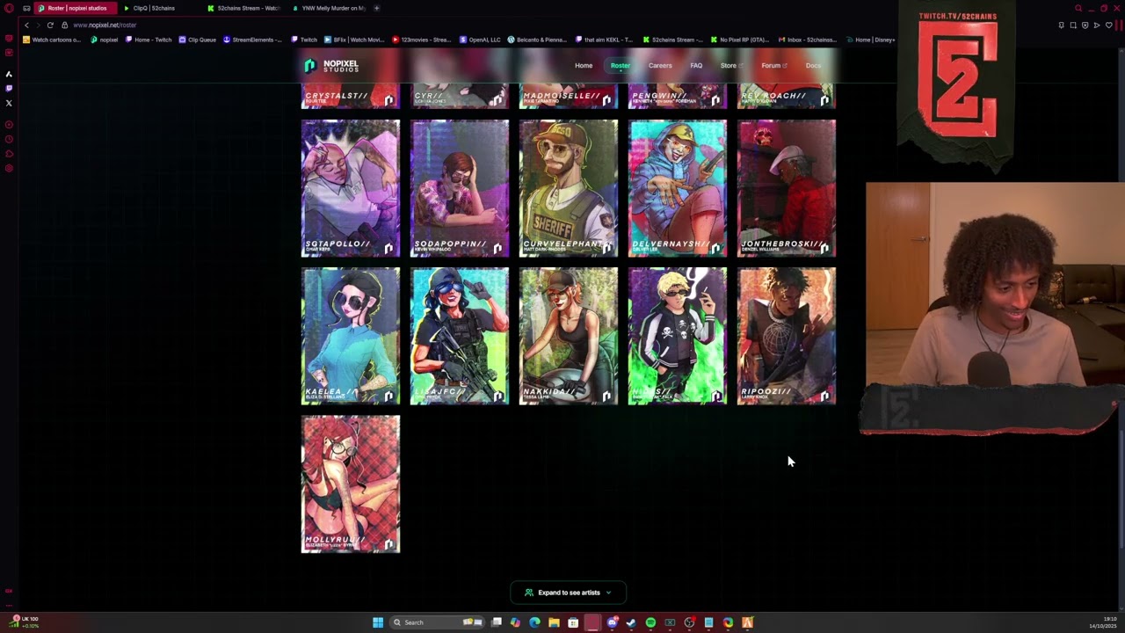This screenshot has width=1125, height=633.
Task: Open Careers in site navigation
Action: click(x=660, y=66)
